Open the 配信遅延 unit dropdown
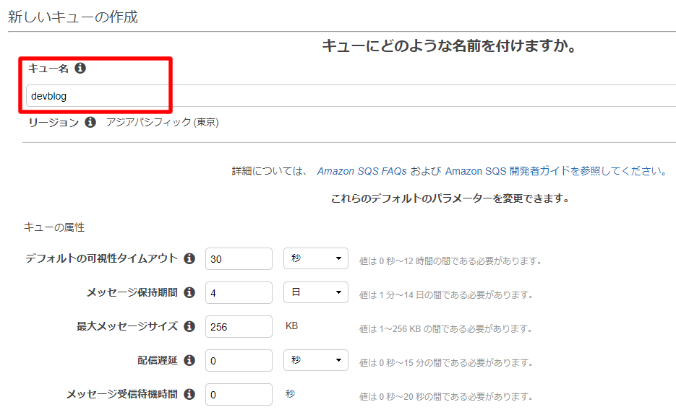 tap(315, 360)
